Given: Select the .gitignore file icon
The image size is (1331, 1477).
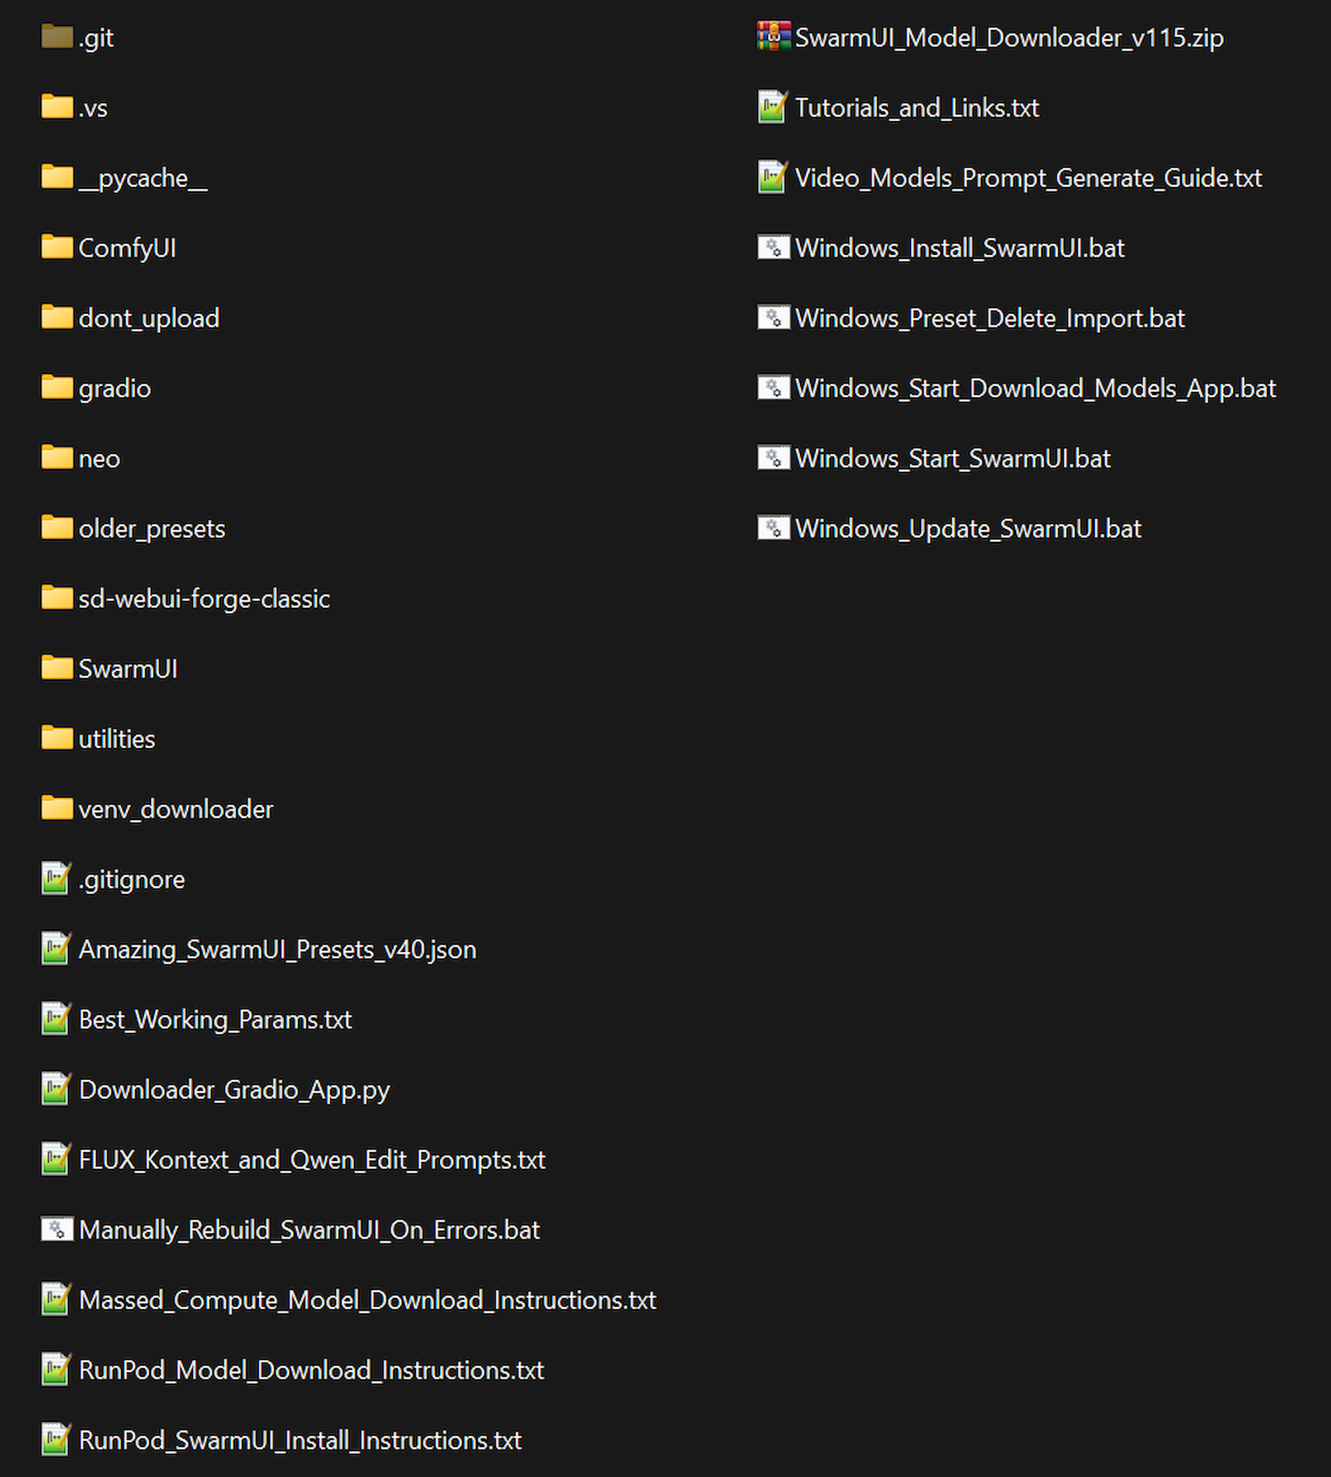Looking at the screenshot, I should 57,879.
